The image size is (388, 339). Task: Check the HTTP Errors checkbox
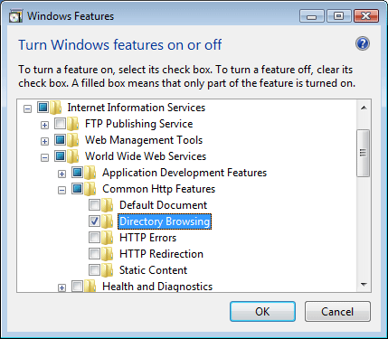click(94, 238)
